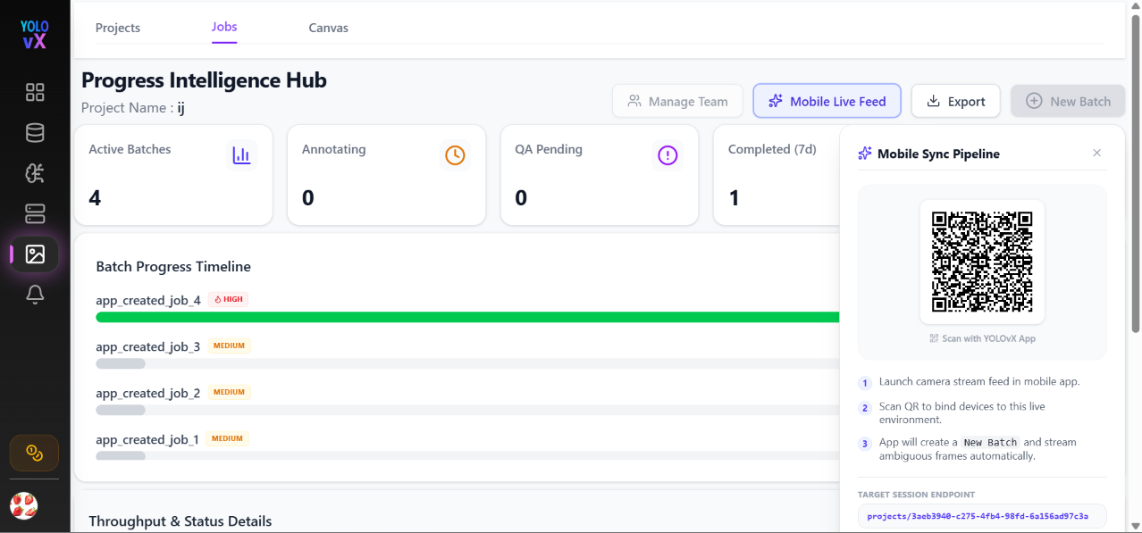Close the Mobile Sync Pipeline panel

pyautogui.click(x=1097, y=154)
